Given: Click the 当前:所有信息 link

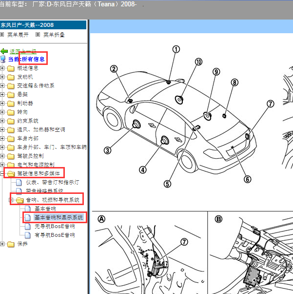Looking at the screenshot, I should click(x=26, y=59).
